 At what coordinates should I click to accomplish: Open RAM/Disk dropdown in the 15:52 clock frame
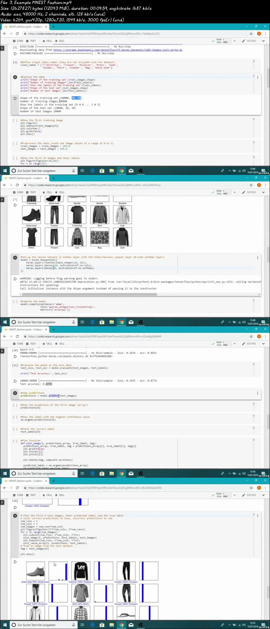pyautogui.click(x=234, y=495)
